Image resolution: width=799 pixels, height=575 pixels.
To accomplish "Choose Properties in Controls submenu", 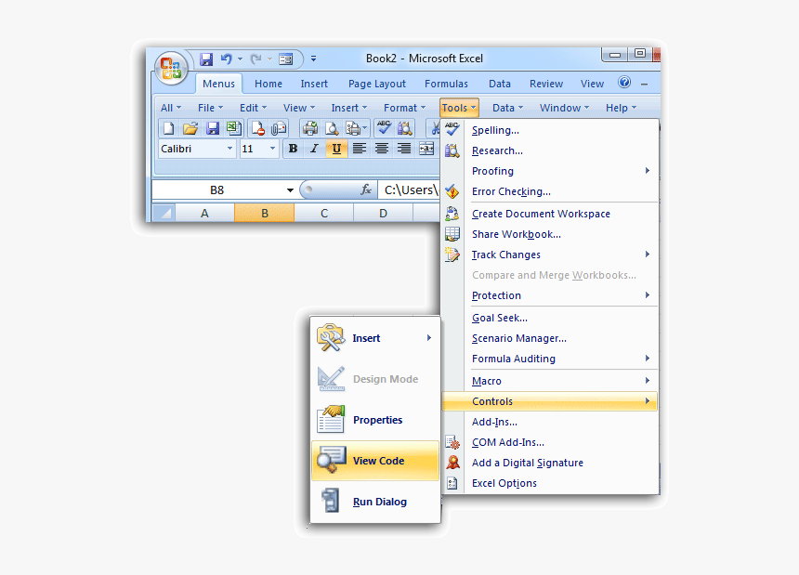I will point(375,420).
